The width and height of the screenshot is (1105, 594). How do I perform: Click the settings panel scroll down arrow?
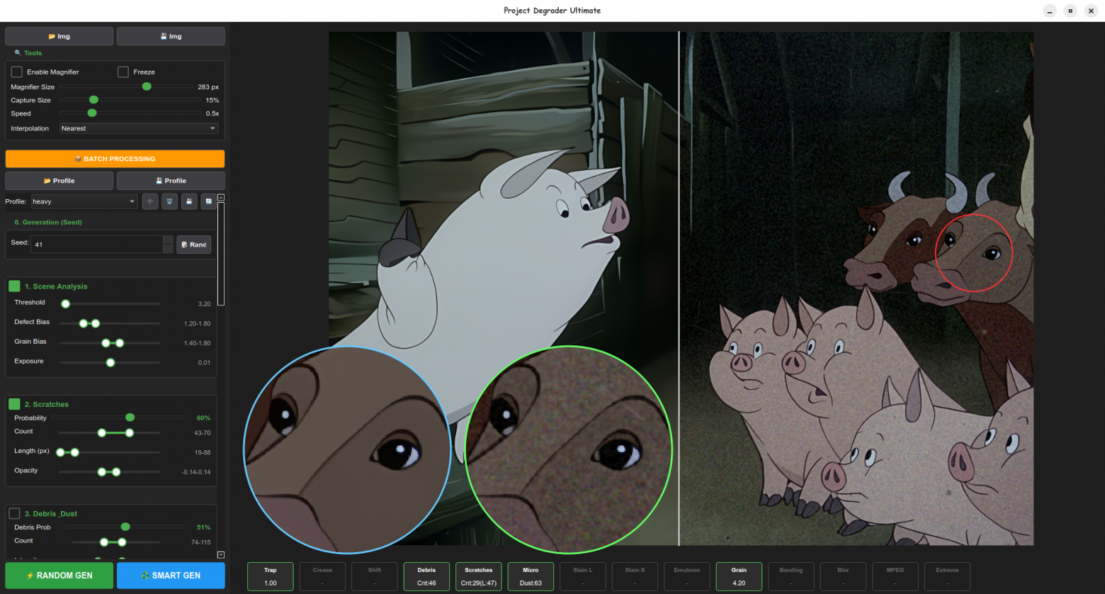coord(221,555)
